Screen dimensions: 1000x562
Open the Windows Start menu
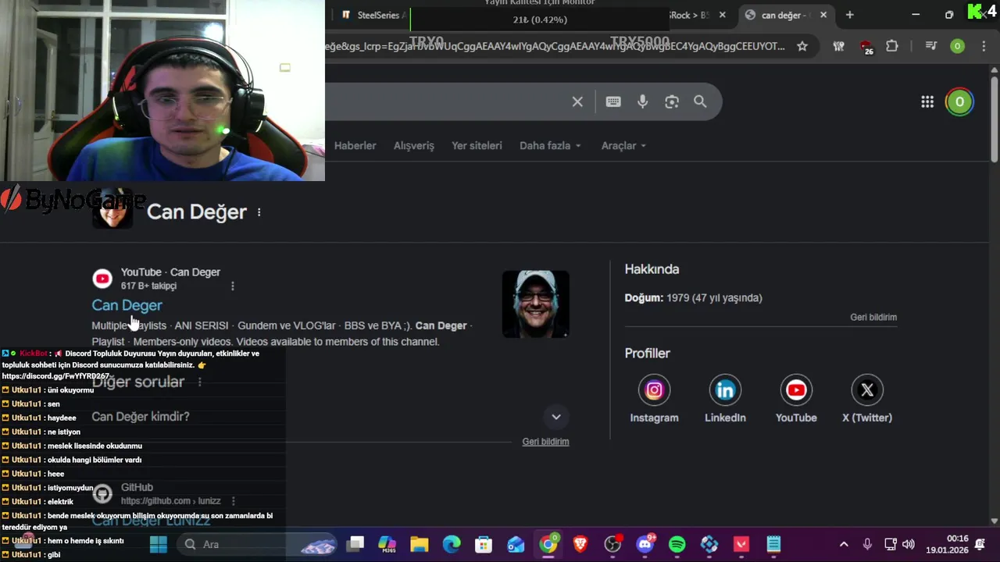tap(158, 544)
